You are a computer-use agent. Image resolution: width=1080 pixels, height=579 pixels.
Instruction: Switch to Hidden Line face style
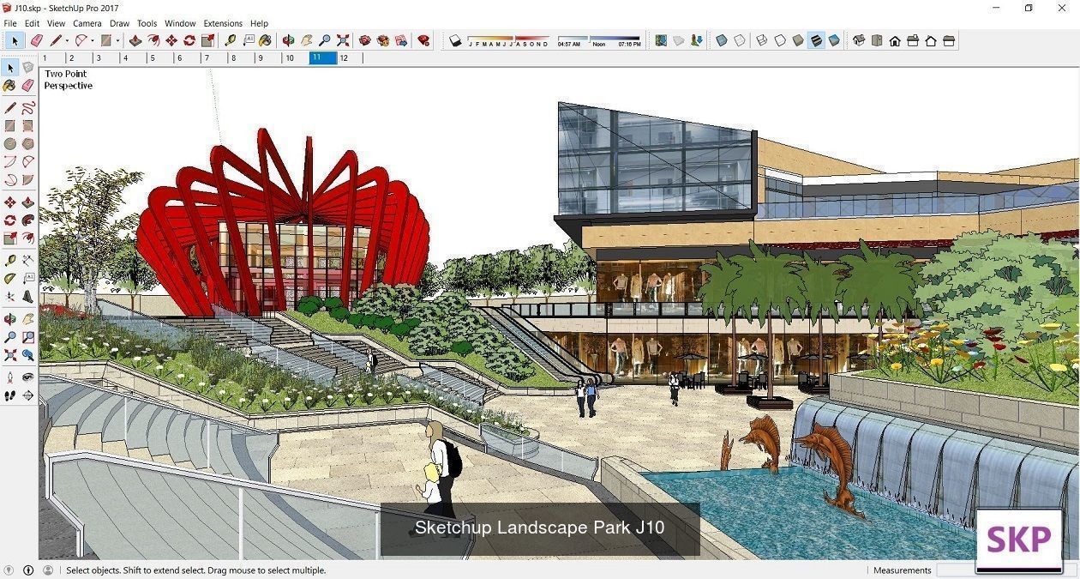[x=780, y=40]
